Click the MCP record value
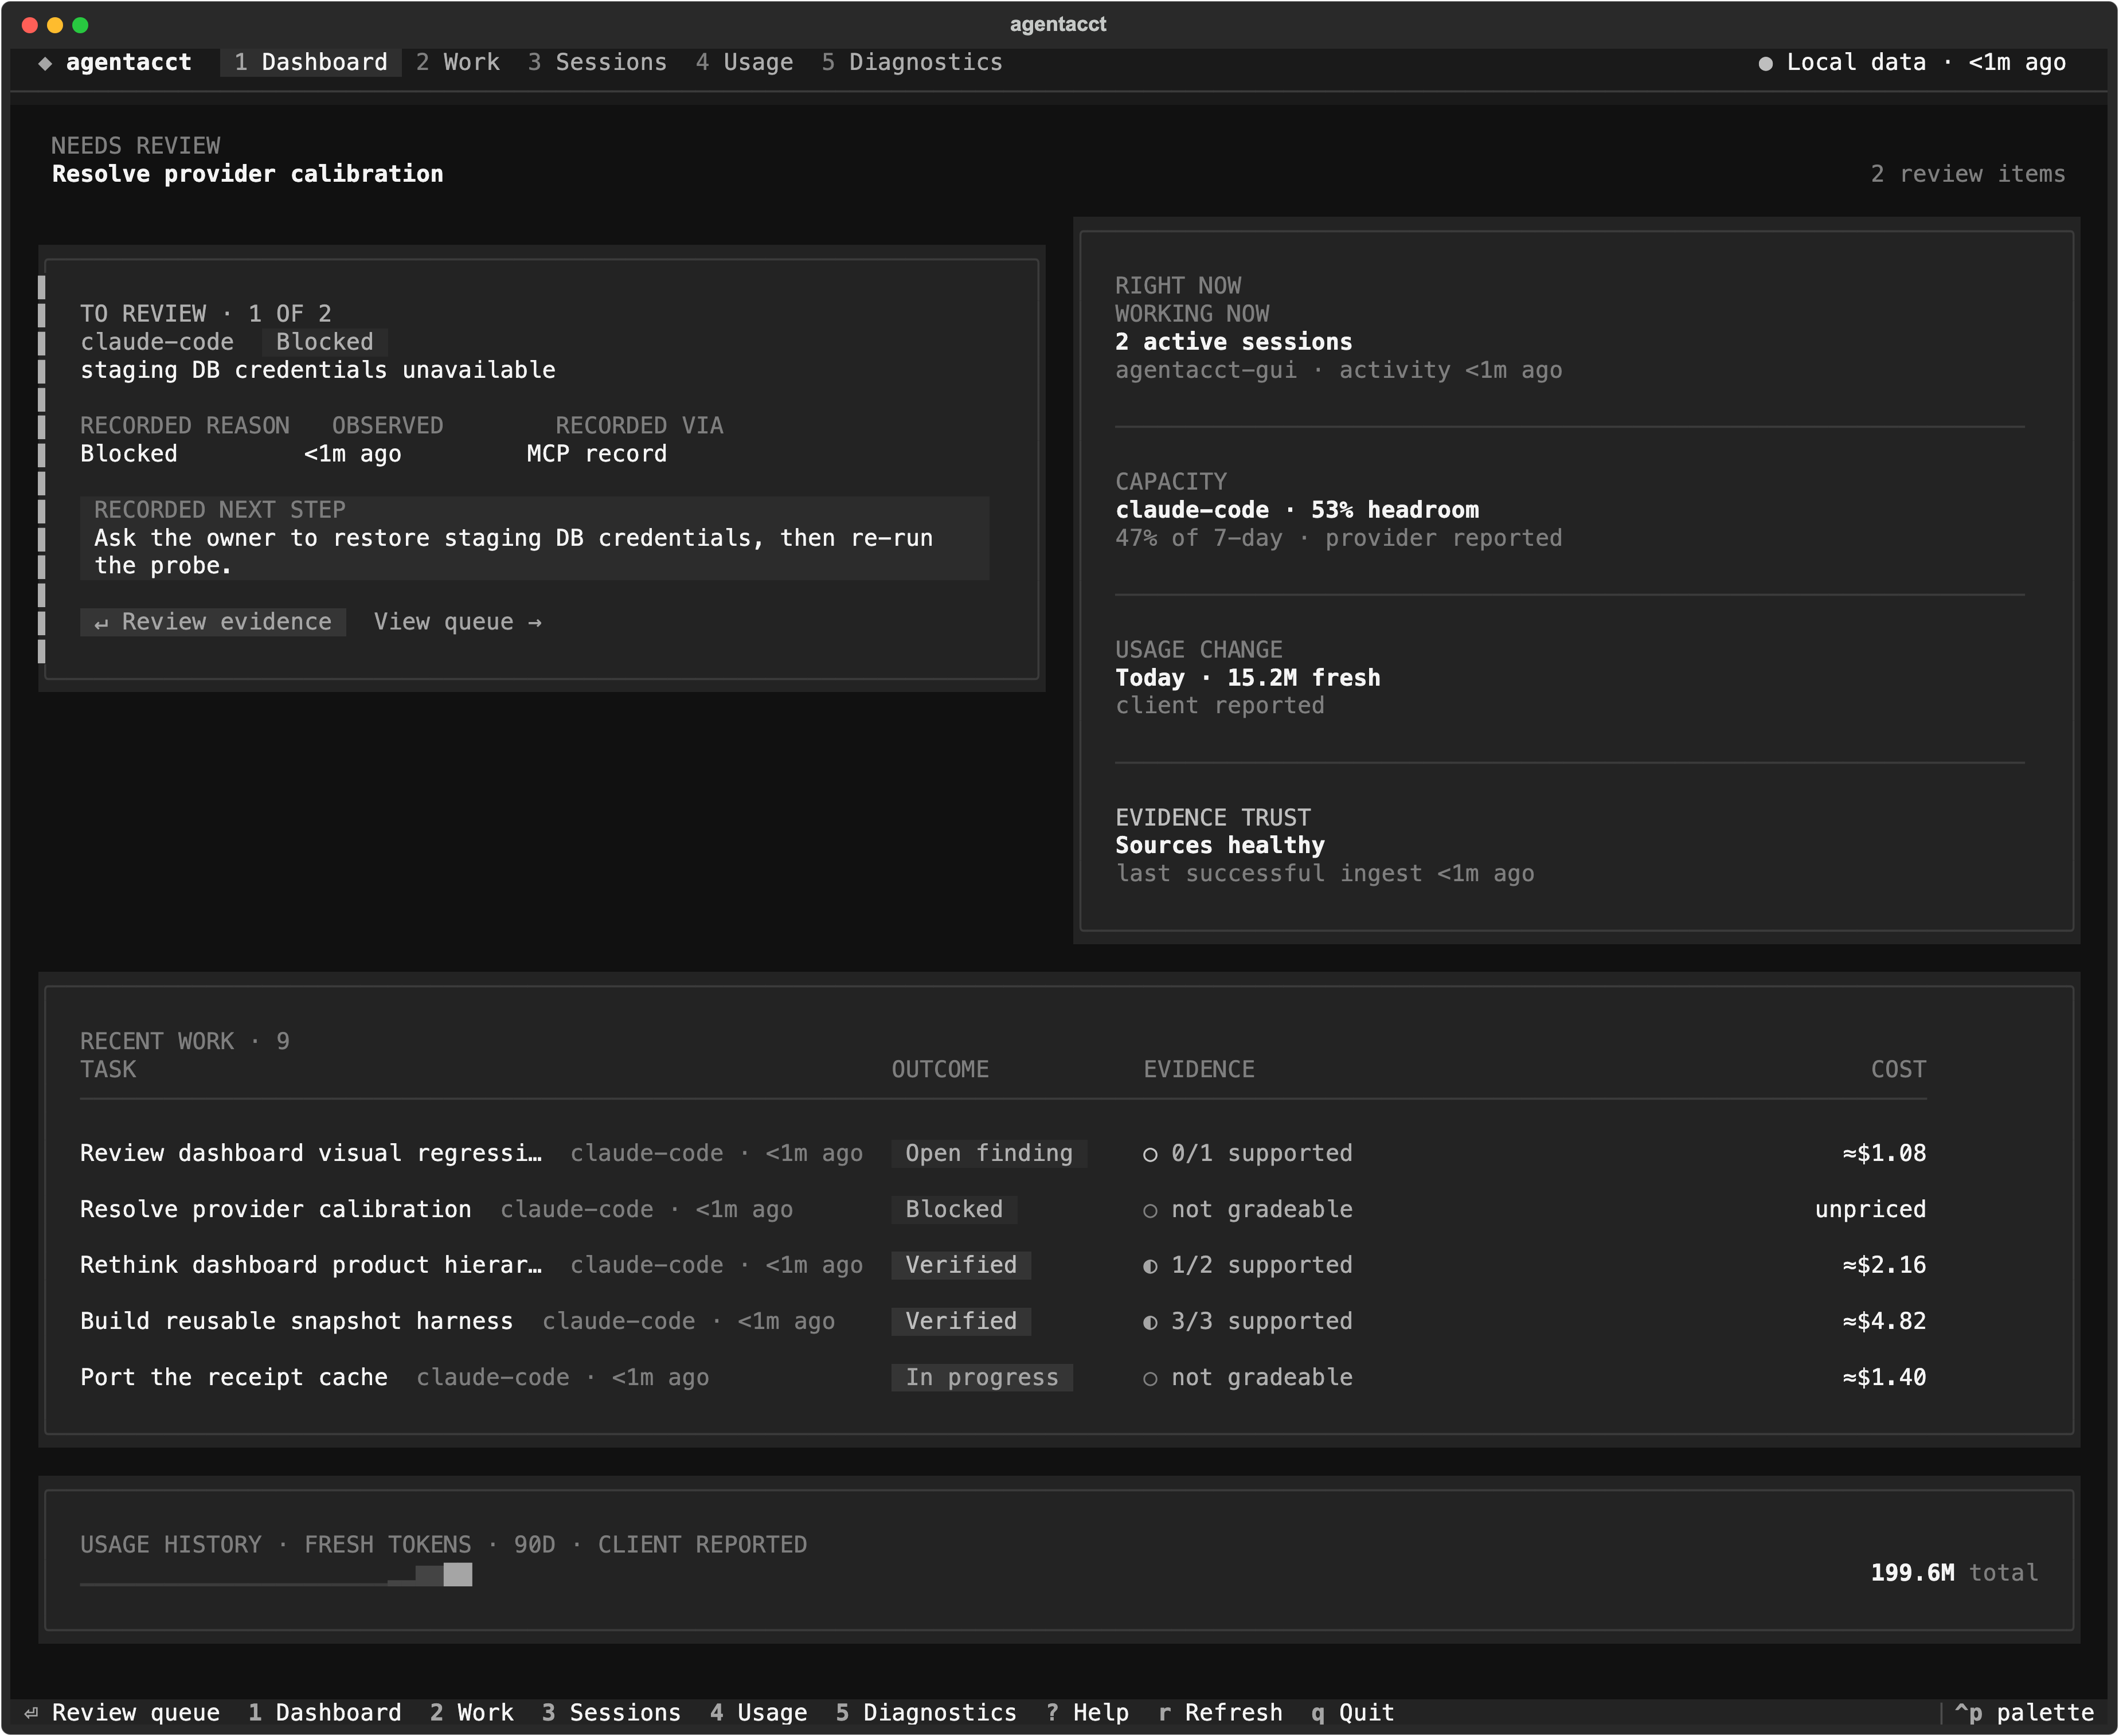 point(597,454)
